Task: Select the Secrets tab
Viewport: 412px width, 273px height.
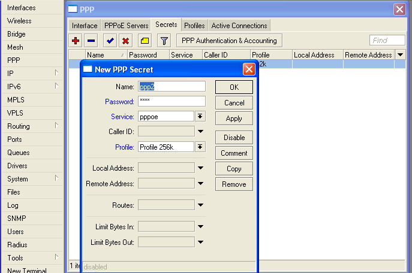Action: click(166, 25)
